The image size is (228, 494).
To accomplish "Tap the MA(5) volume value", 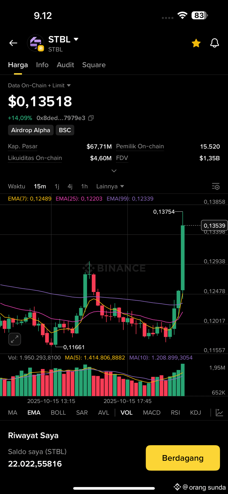I will click(x=95, y=358).
